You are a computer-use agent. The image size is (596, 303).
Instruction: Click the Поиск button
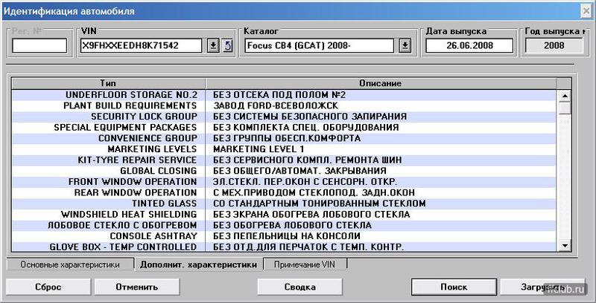(x=454, y=287)
